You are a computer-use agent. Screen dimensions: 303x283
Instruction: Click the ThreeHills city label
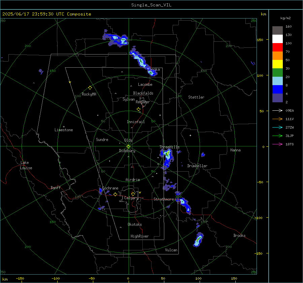[x=169, y=147]
